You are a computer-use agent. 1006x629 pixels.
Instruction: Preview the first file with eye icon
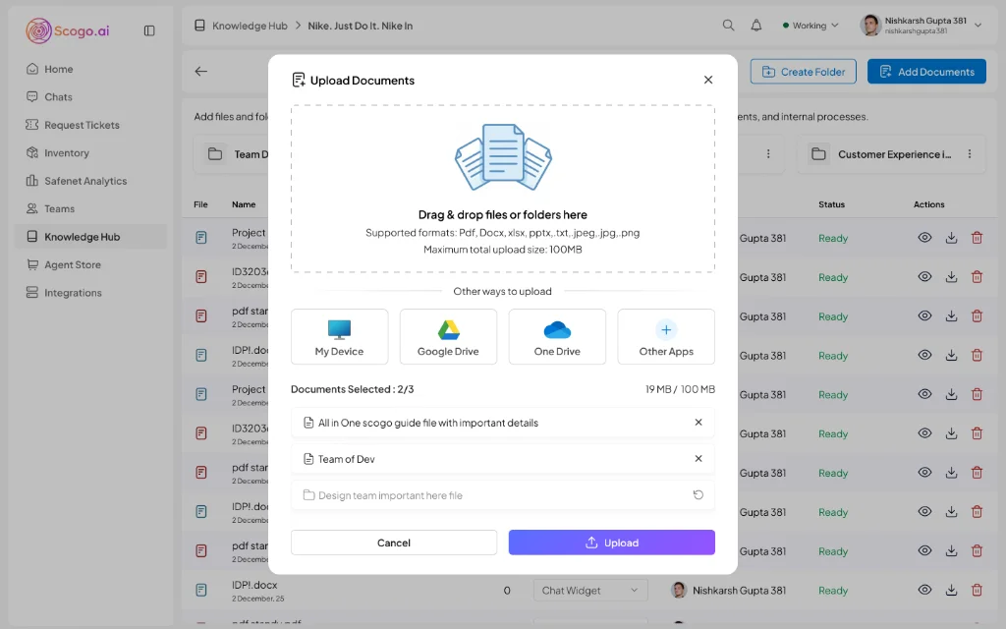tap(924, 238)
